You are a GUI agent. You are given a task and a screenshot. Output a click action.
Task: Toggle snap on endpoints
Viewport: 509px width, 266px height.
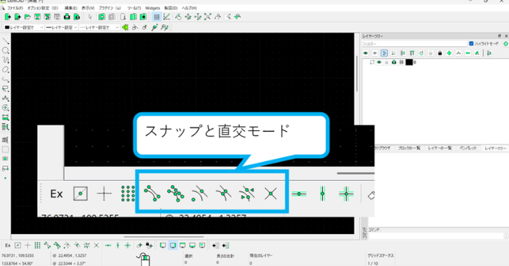tap(47, 246)
